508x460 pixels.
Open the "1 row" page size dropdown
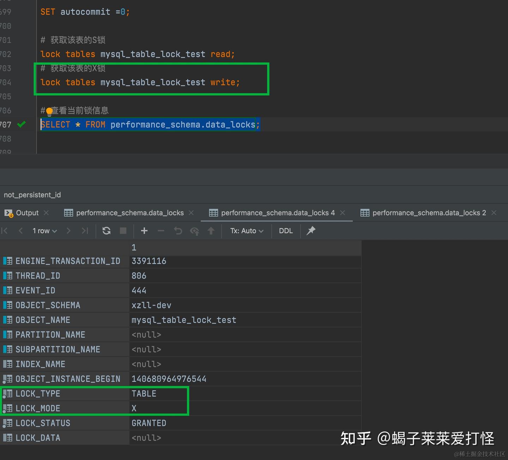pyautogui.click(x=42, y=231)
